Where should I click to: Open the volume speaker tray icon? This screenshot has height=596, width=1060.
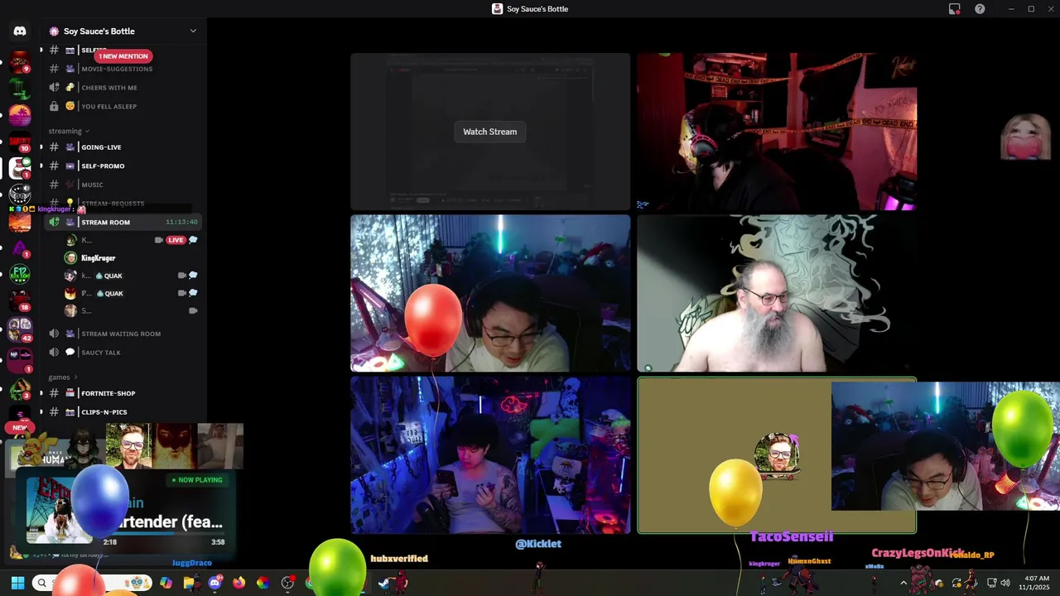[1005, 583]
